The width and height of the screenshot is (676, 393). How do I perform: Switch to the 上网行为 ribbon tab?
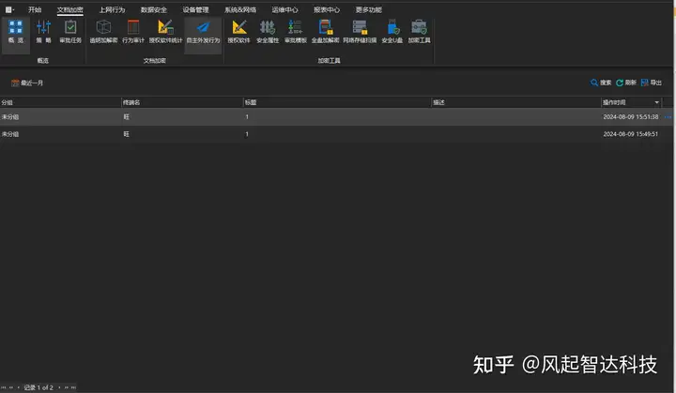[x=112, y=9]
